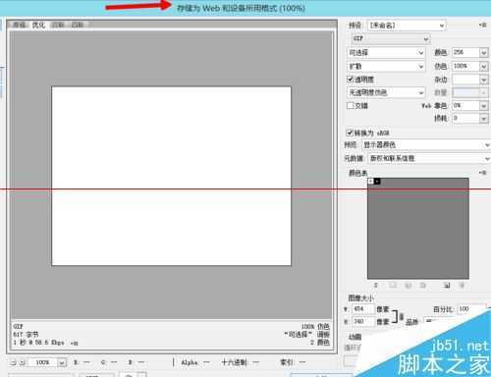491x377 pixels.
Task: Click the white image preview canvas
Action: [x=171, y=176]
